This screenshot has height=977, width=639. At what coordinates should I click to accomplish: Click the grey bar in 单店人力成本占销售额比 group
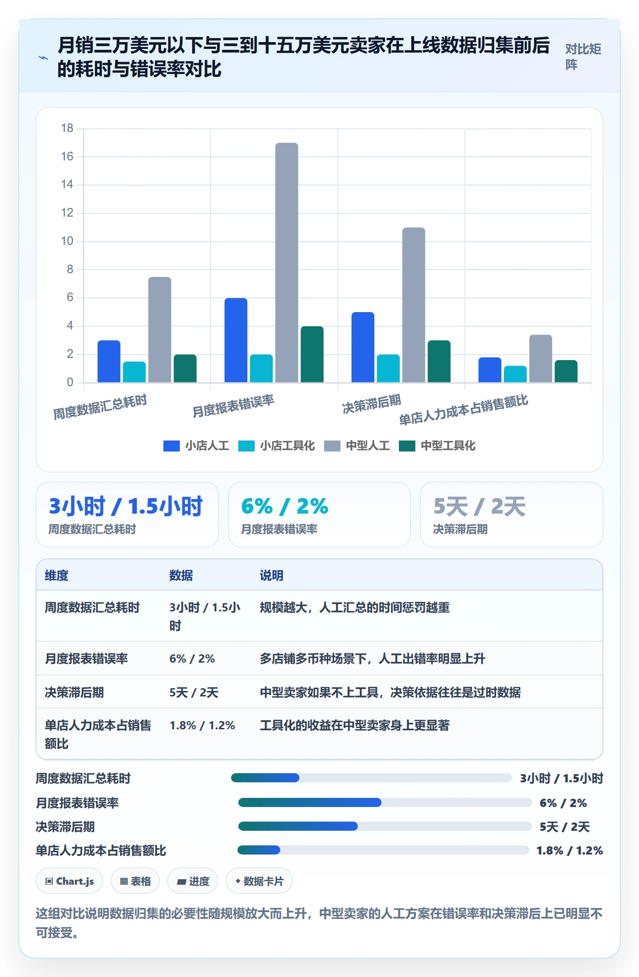pos(541,359)
